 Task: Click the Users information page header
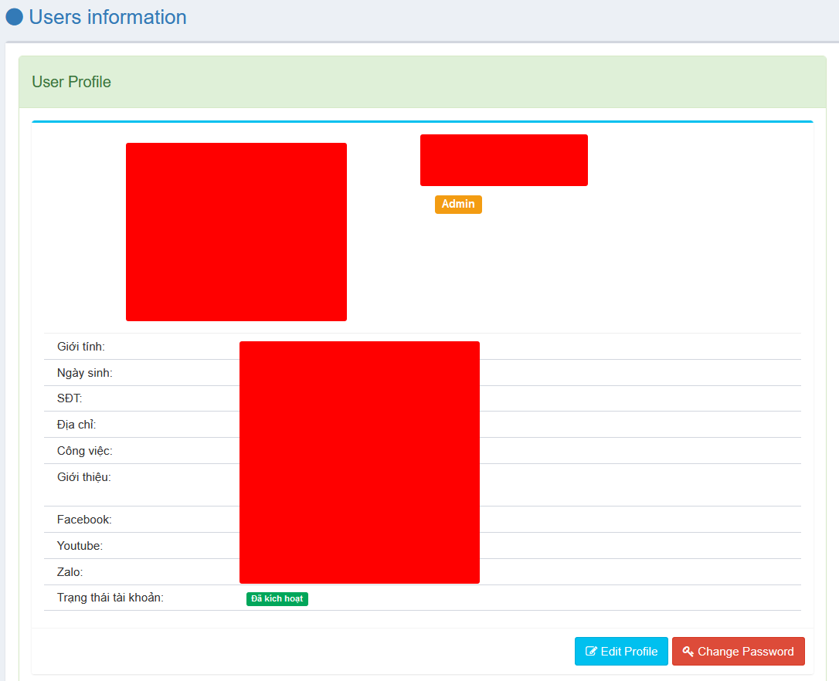(x=107, y=17)
